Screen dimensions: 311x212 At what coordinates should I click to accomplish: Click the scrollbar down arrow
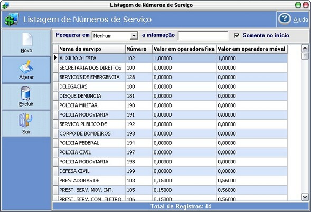pos(305,197)
